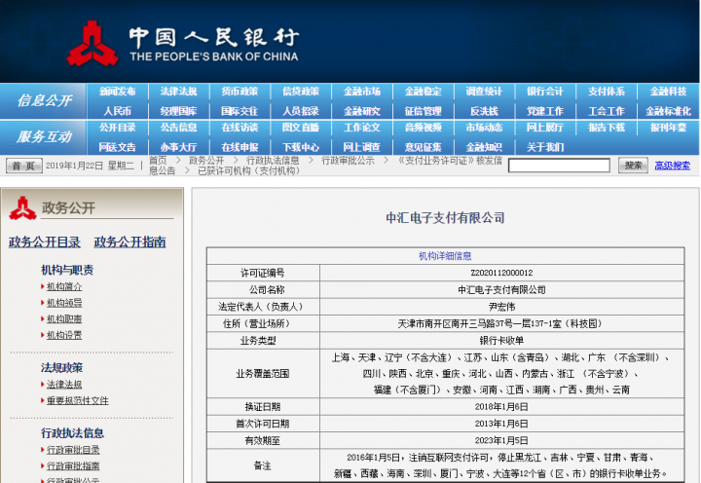Go to 工会工作 page
The height and width of the screenshot is (483, 701).
coord(607,111)
